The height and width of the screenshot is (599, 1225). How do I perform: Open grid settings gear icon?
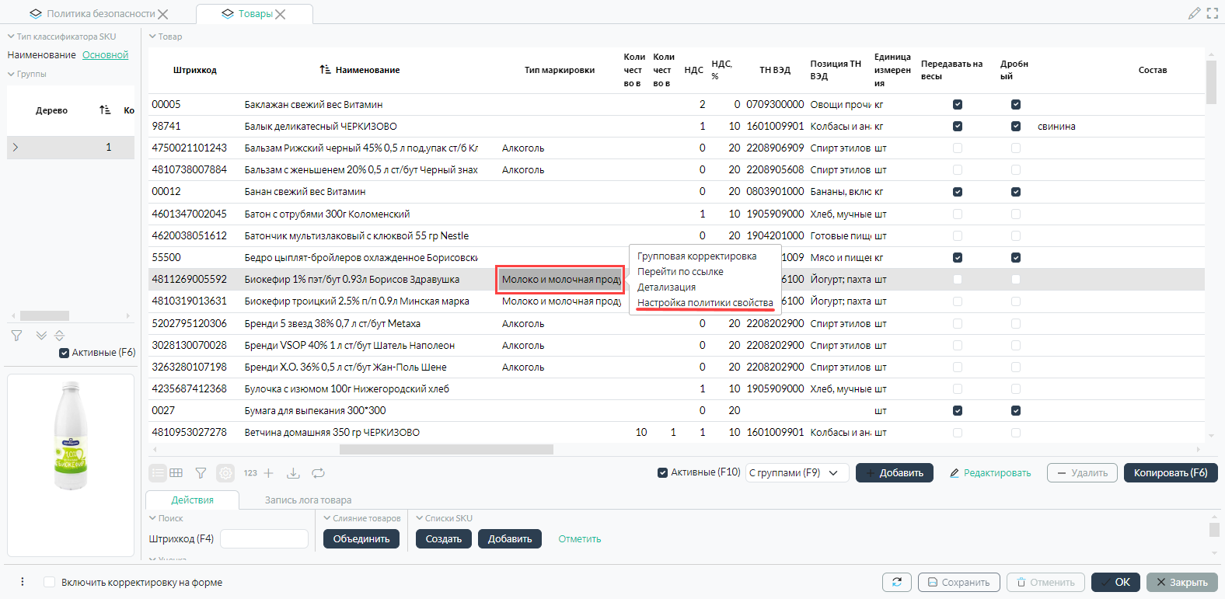pyautogui.click(x=225, y=472)
